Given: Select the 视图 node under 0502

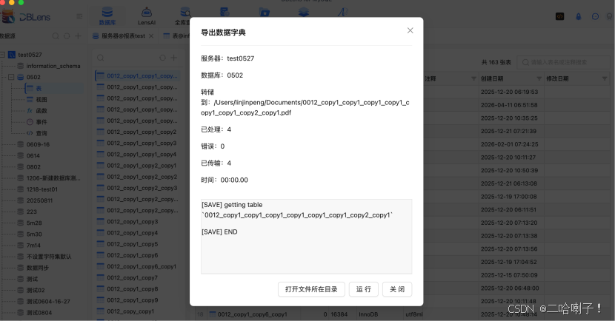Looking at the screenshot, I should click(41, 99).
